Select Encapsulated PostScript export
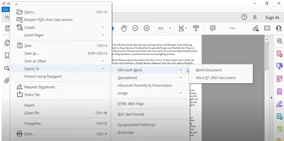284x141 pixels. pos(136,125)
